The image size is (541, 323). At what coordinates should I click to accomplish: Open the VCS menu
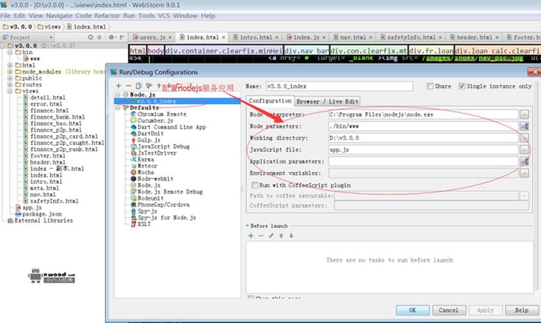164,16
